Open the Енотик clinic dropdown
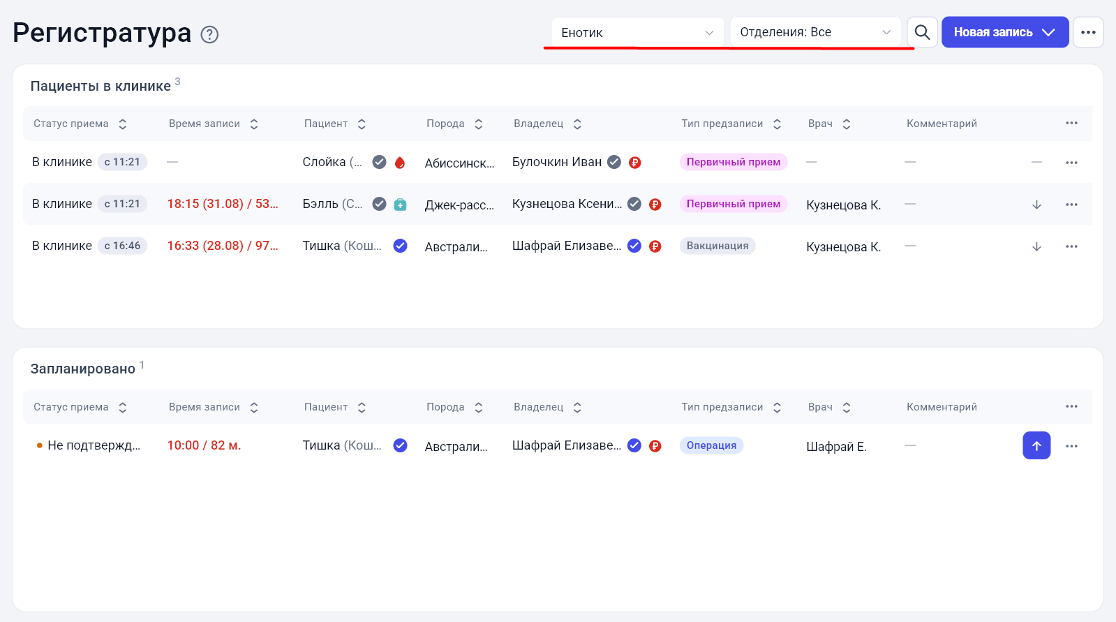 [637, 32]
